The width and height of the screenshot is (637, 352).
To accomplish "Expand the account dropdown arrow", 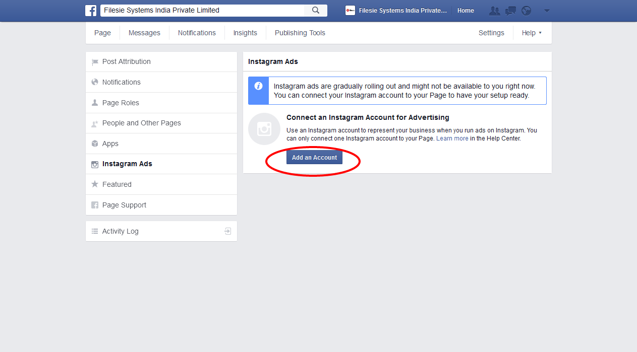I will [x=547, y=11].
